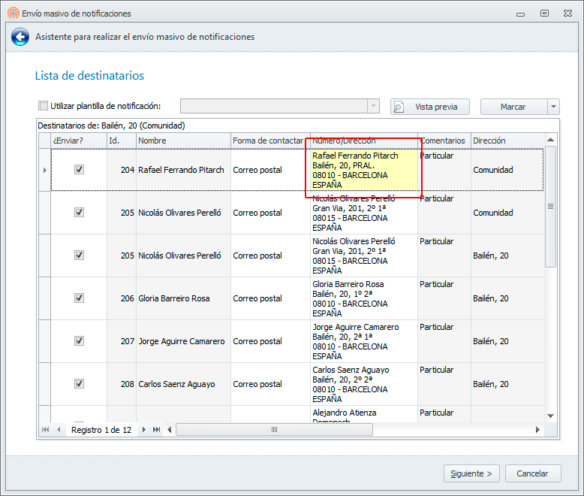Select the row for Carlos Saenz Aguayo

[176, 384]
